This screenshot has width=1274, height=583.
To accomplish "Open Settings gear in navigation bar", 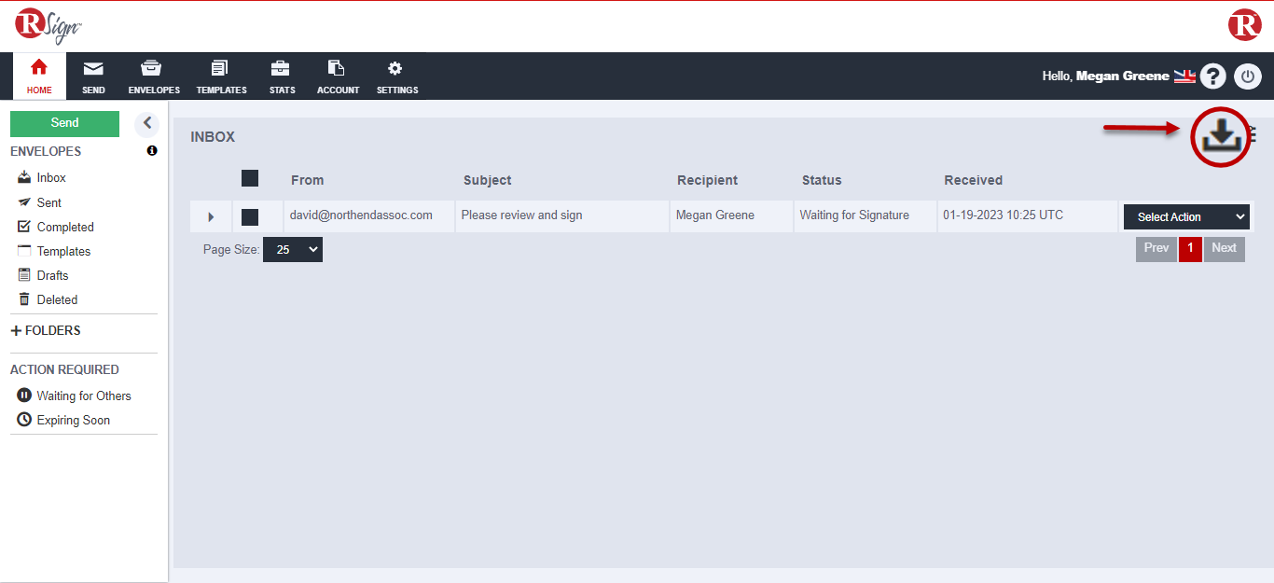I will (396, 76).
